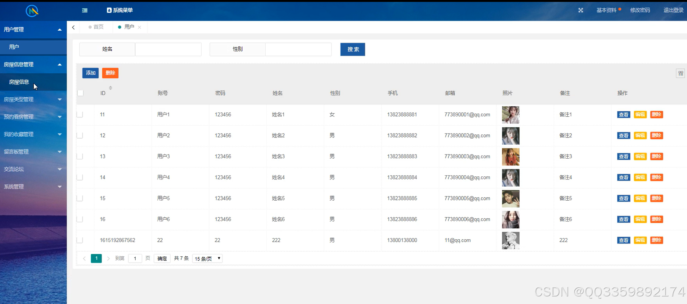Viewport: 687px width, 304px height.
Task: Focus the 姓名 search input field
Action: click(168, 49)
